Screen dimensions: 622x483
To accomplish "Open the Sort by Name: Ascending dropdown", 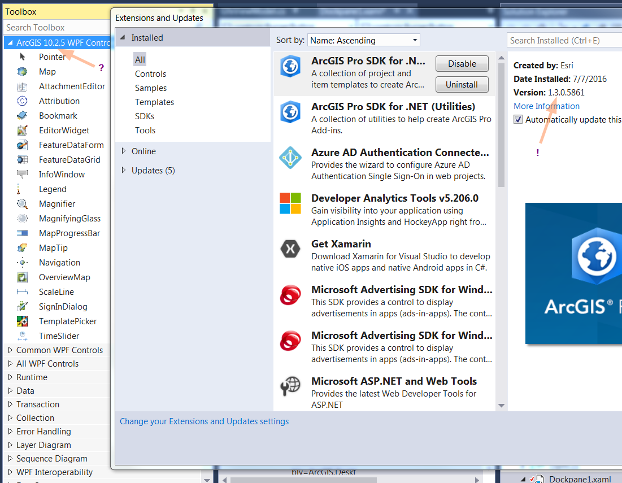I will (x=363, y=40).
